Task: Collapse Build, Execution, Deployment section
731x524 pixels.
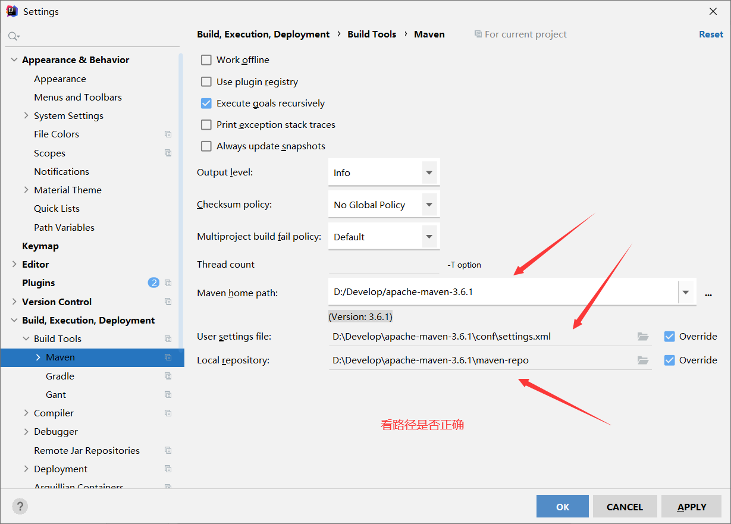Action: point(14,320)
